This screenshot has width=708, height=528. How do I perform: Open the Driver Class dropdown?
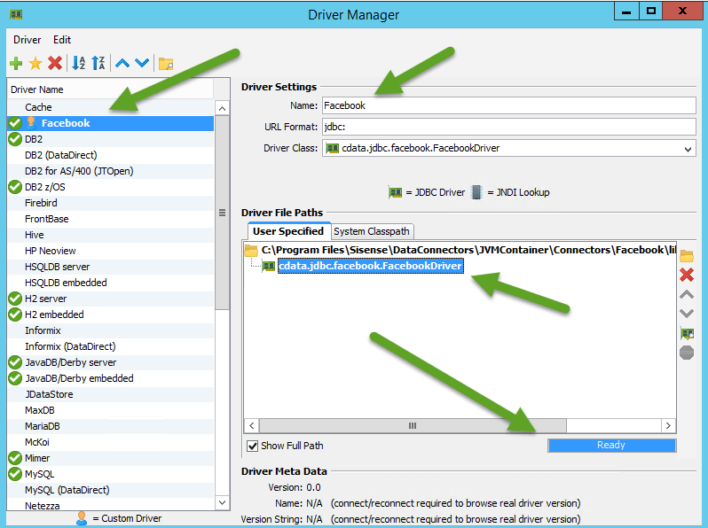[688, 149]
